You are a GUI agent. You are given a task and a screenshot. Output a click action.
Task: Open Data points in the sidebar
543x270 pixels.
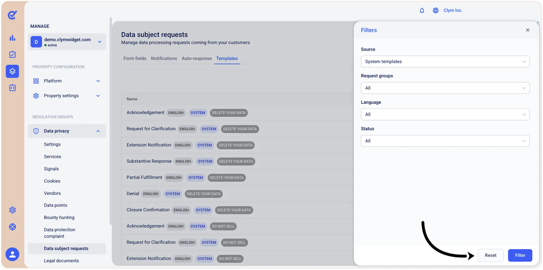click(x=56, y=205)
